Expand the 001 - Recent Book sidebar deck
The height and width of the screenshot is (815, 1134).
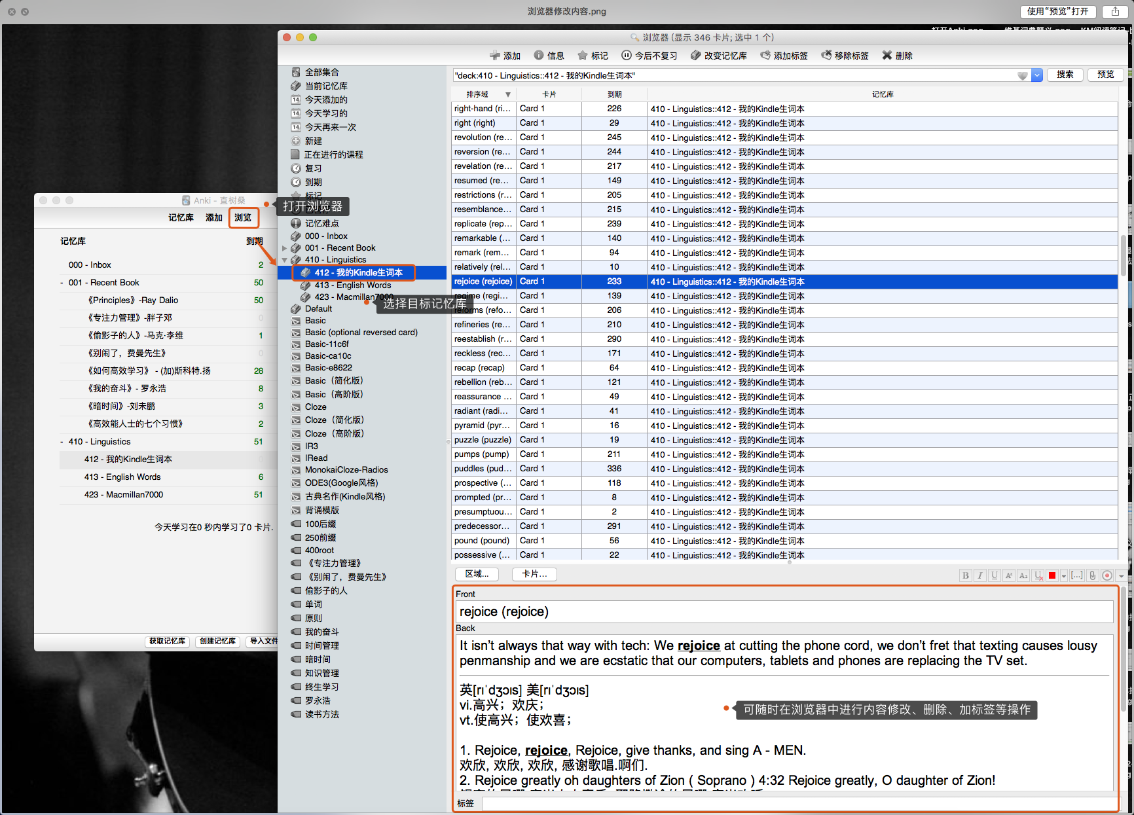coord(285,248)
